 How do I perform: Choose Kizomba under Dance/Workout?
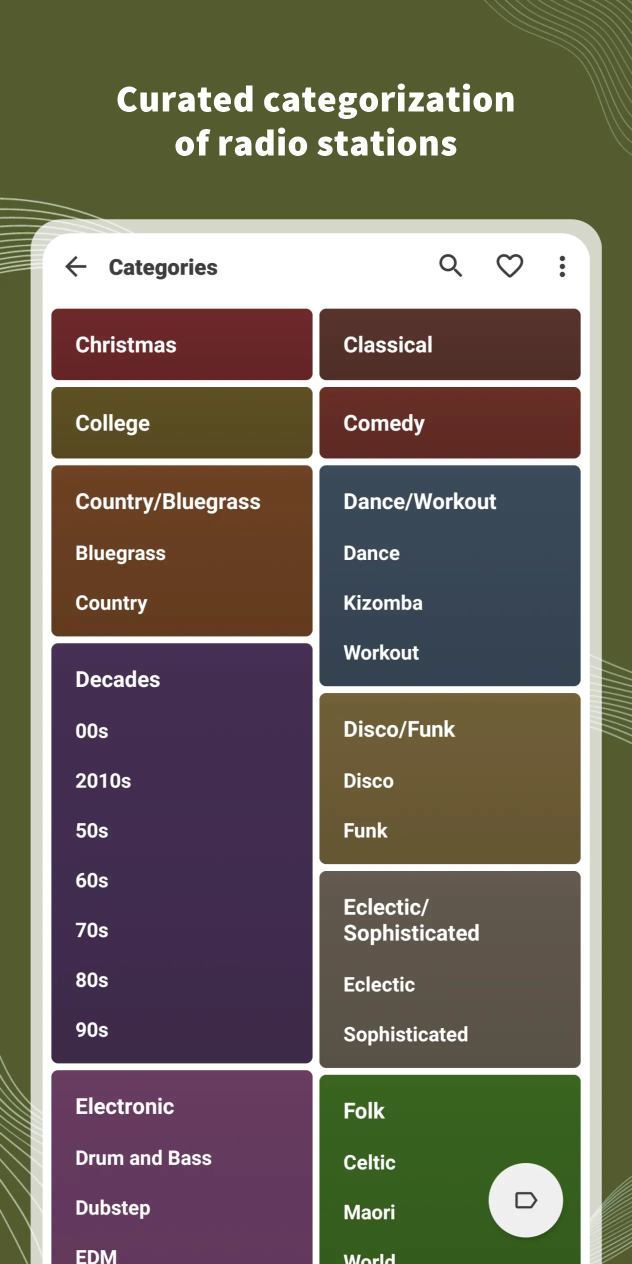coord(383,603)
